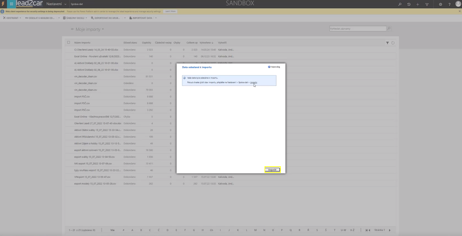Open advanced find funnel in top bar
The width and height of the screenshot is (462, 236).
[427, 4]
